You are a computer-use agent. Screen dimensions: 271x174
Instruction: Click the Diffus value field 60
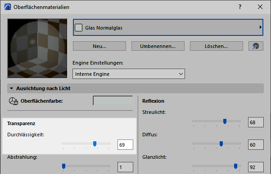tap(256, 144)
